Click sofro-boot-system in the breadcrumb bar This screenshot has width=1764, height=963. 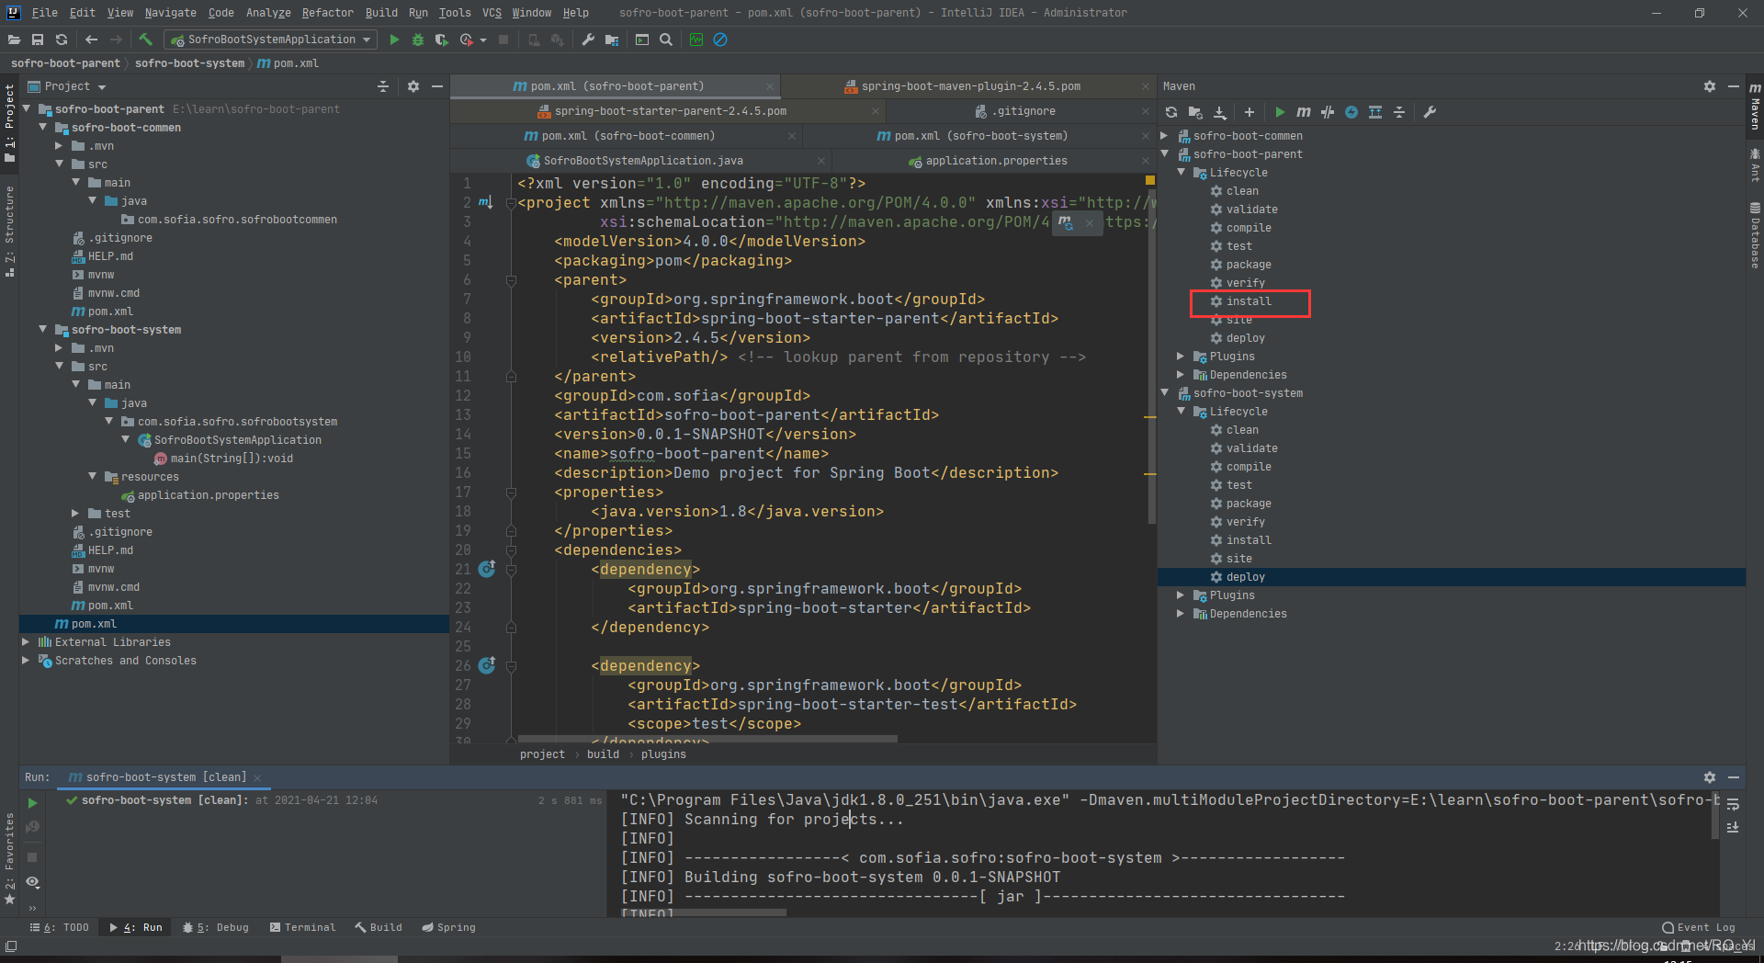[189, 63]
